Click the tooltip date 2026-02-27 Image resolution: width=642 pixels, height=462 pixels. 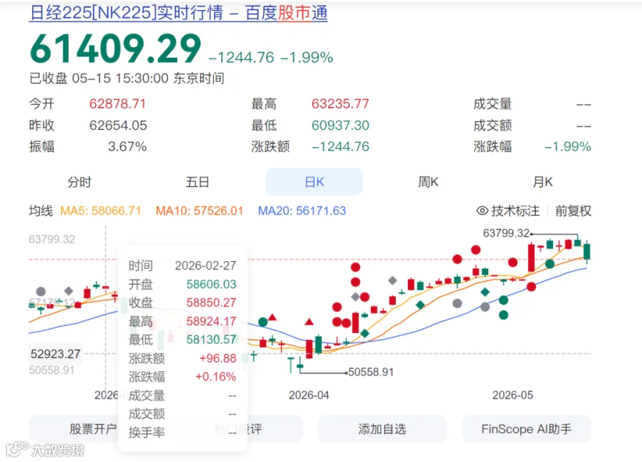pos(205,265)
